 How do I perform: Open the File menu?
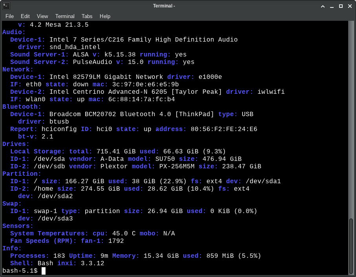(x=9, y=16)
